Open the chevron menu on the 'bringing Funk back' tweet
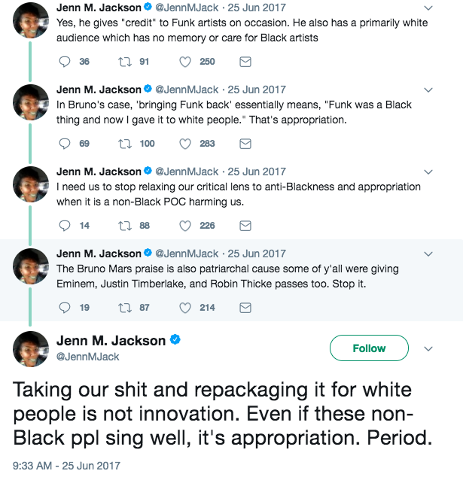 pyautogui.click(x=428, y=90)
